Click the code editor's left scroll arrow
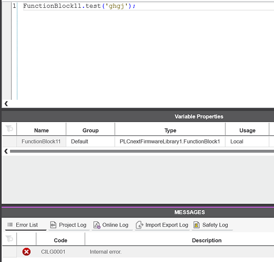This screenshot has width=274, height=262. tap(6, 104)
